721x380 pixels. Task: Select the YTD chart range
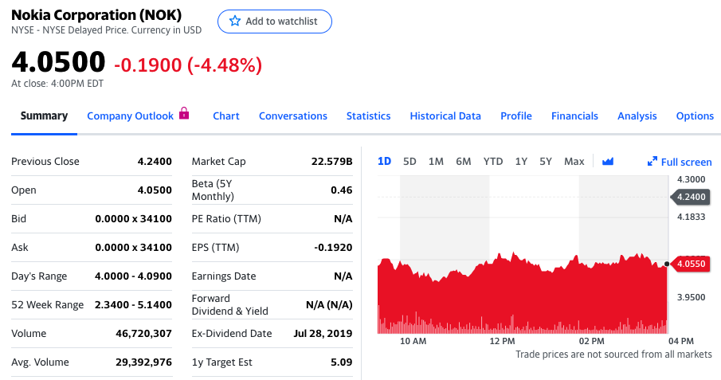pos(493,162)
